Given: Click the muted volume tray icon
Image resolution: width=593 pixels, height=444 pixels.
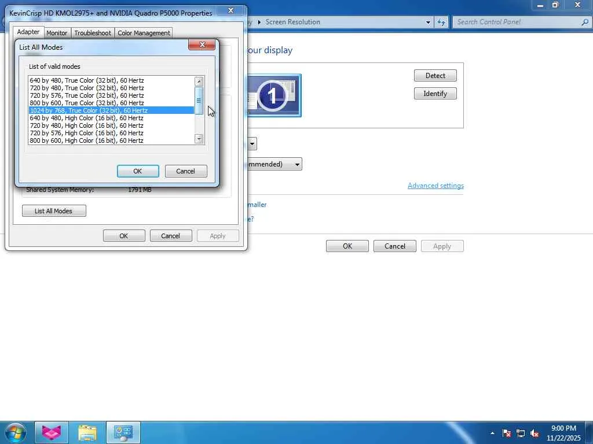Looking at the screenshot, I should click(x=535, y=434).
